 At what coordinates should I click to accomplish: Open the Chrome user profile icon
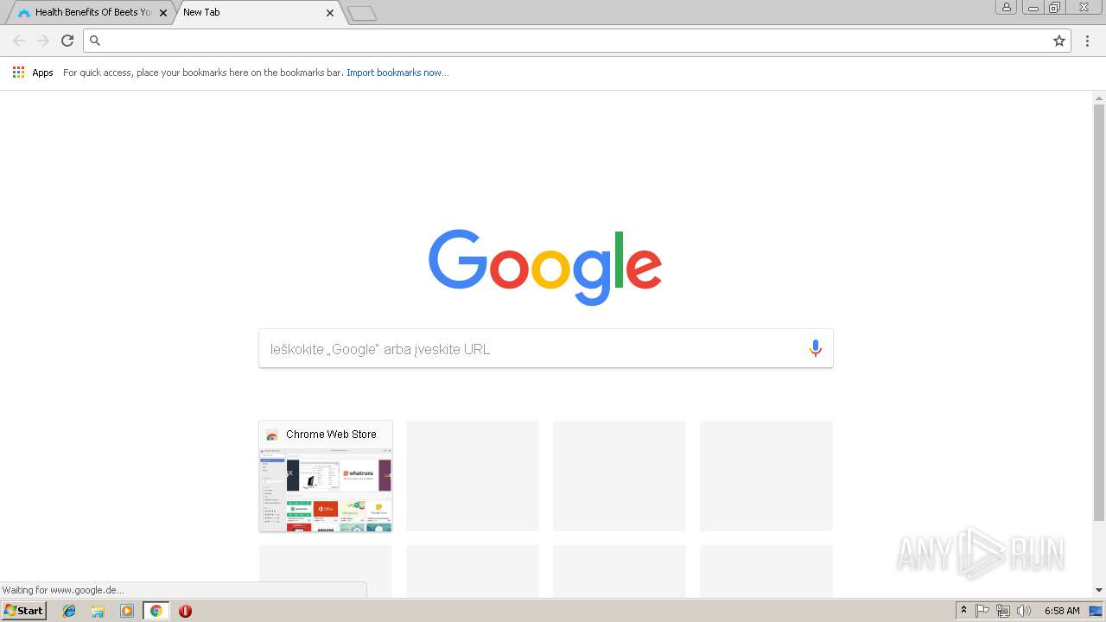point(1006,7)
